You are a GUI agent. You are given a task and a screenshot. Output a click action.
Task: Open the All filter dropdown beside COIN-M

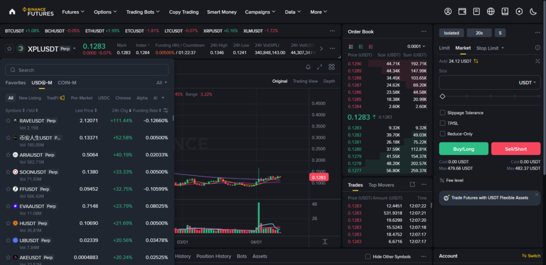pyautogui.click(x=162, y=83)
